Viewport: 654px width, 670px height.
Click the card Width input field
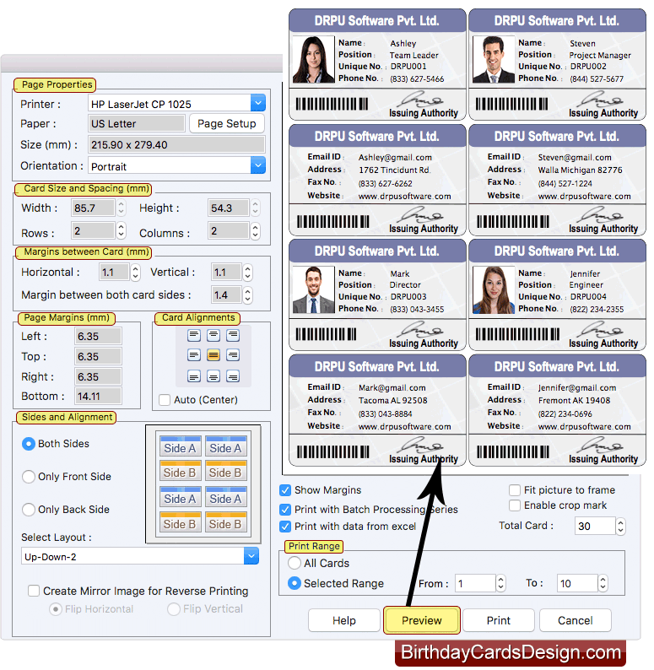[x=93, y=208]
